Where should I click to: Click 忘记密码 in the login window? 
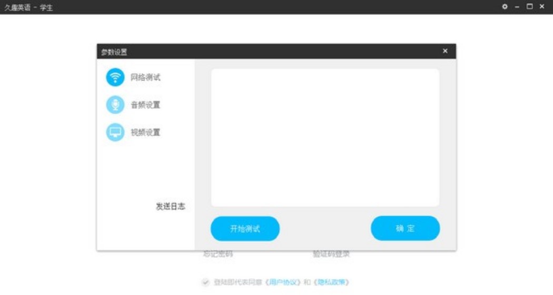click(218, 254)
